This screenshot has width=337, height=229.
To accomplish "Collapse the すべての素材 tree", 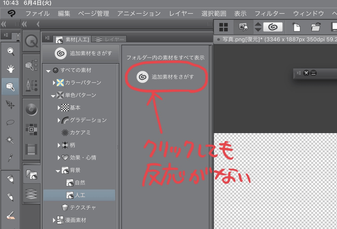I will [48, 71].
